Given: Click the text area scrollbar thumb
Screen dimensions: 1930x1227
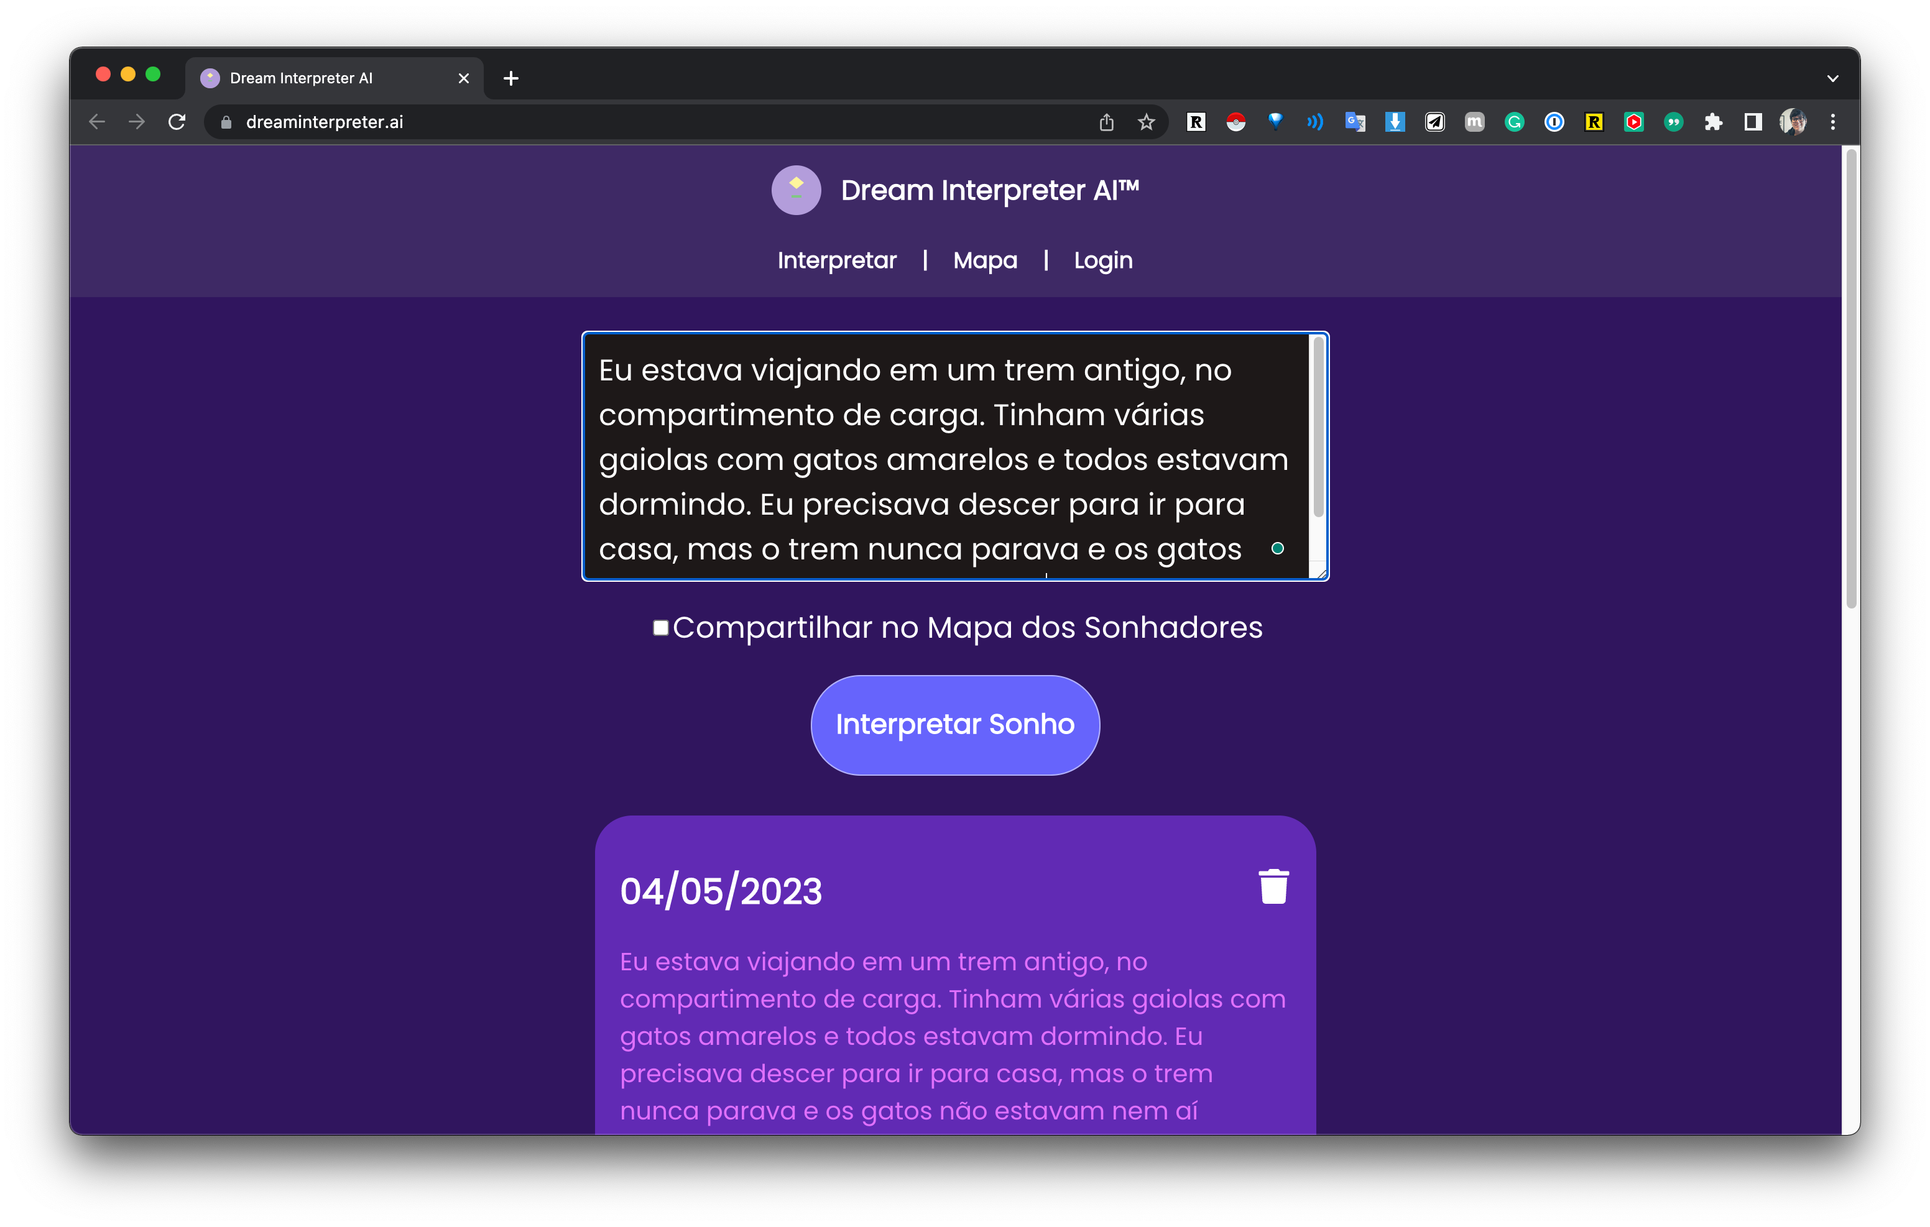Looking at the screenshot, I should pyautogui.click(x=1318, y=427).
